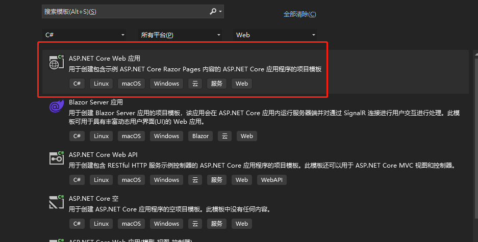Select the ASP.NET Core Web API title
The width and height of the screenshot is (478, 242).
click(103, 155)
